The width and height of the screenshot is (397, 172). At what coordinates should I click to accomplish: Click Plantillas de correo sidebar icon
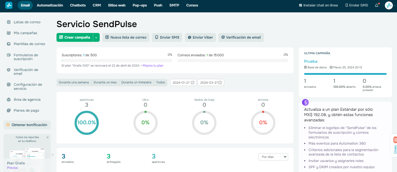pos(9,44)
